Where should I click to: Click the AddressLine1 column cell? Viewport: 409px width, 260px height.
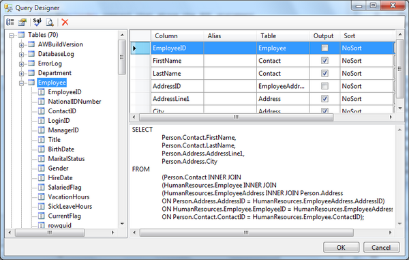pyautogui.click(x=177, y=99)
